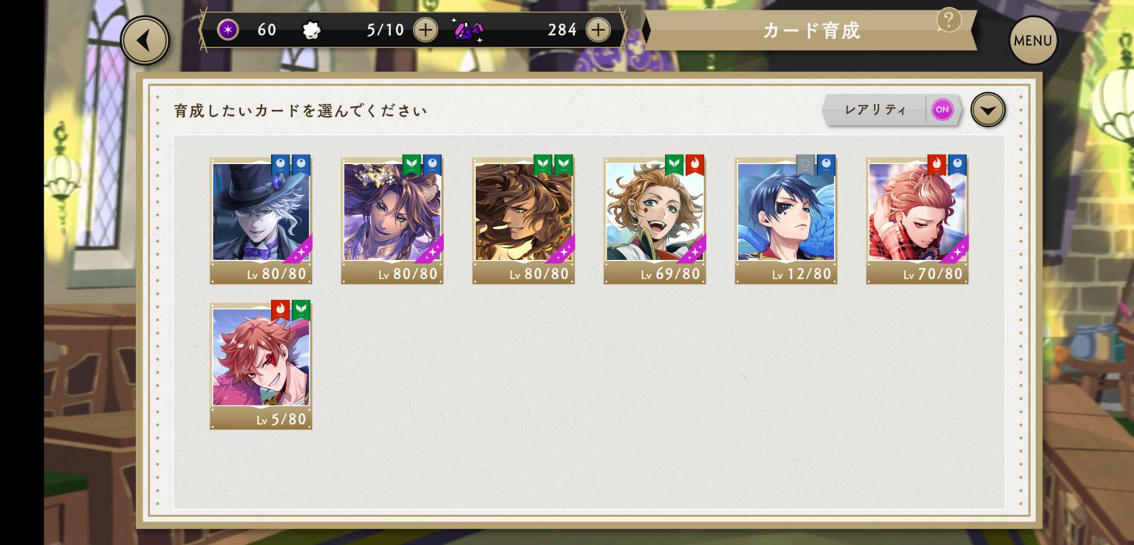Select the brown braided hair card Lv 80/80
The height and width of the screenshot is (545, 1134).
523,219
